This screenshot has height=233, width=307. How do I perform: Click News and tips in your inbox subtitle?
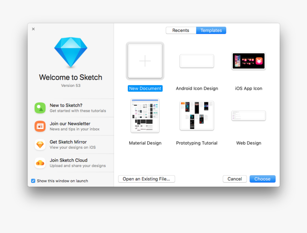coord(75,129)
